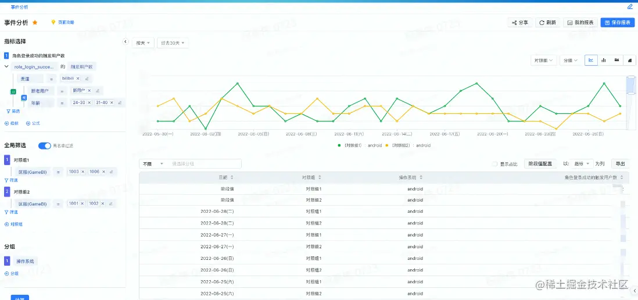Toggle the green 且 AND logic badge

click(13, 92)
